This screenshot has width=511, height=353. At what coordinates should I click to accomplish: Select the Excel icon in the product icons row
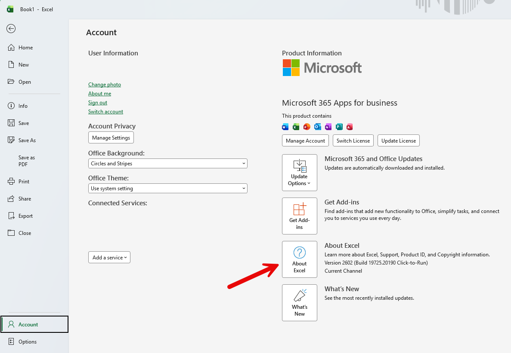pos(296,127)
